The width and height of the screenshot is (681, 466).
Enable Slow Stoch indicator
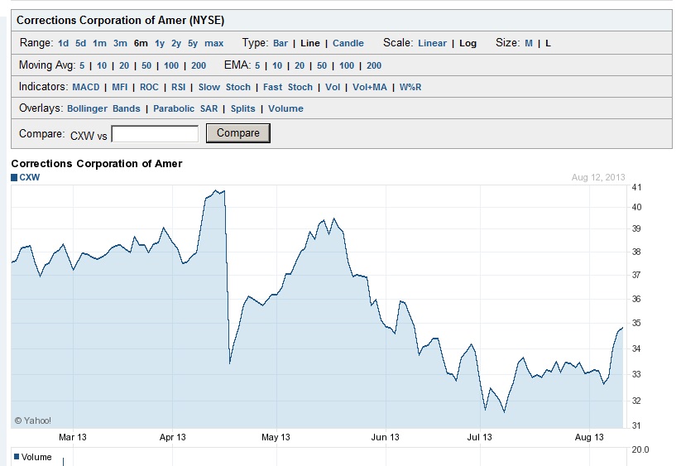pos(224,87)
